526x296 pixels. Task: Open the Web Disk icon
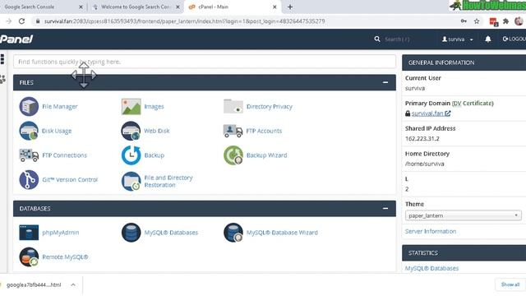tap(131, 131)
